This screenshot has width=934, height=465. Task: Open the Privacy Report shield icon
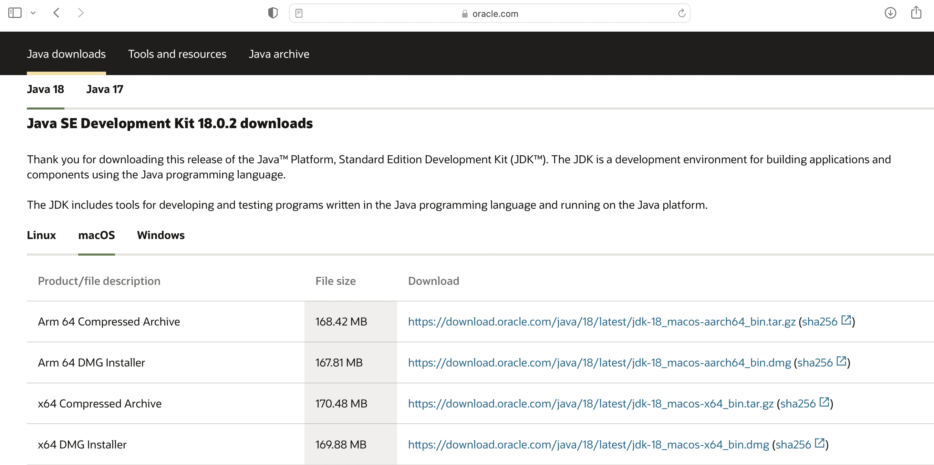272,12
